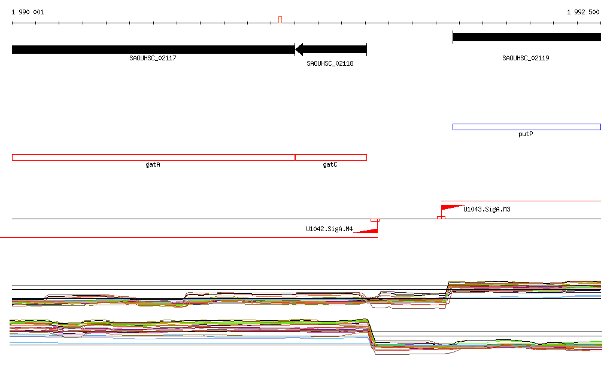
Task: Click the gatA gene name label
Action: pos(153,164)
